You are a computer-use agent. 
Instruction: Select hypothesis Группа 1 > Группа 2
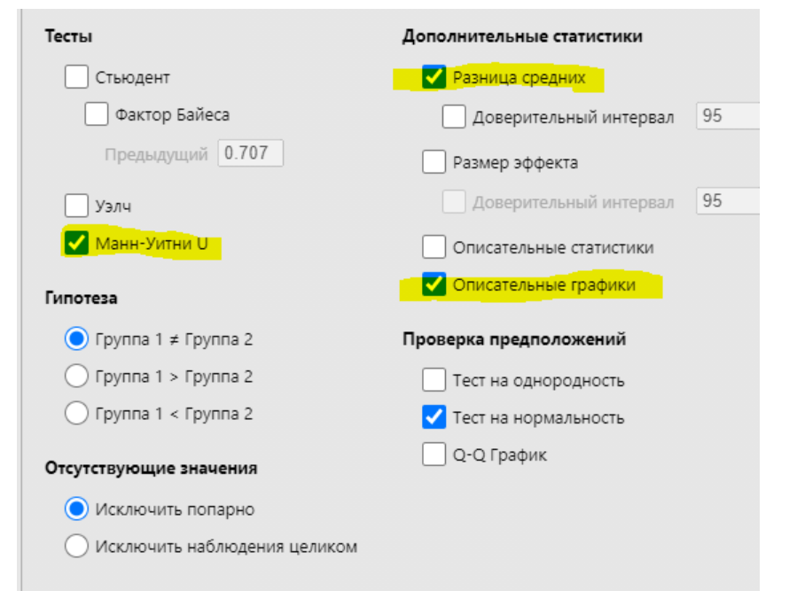tap(76, 377)
